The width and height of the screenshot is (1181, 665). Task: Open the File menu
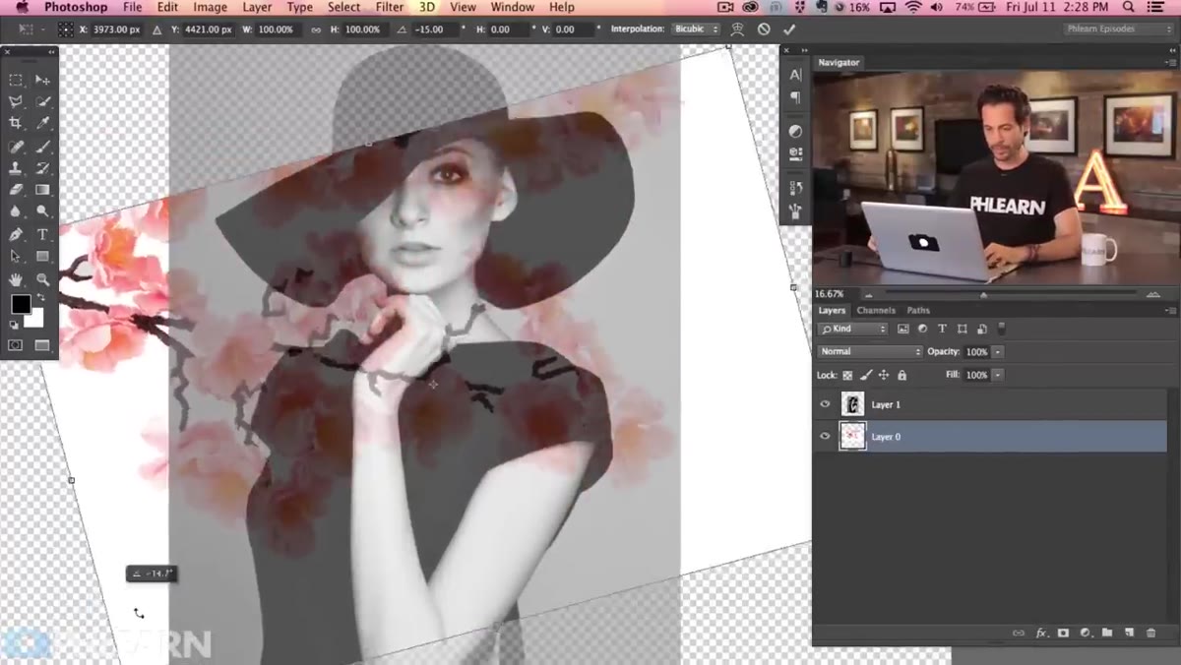pyautogui.click(x=132, y=7)
